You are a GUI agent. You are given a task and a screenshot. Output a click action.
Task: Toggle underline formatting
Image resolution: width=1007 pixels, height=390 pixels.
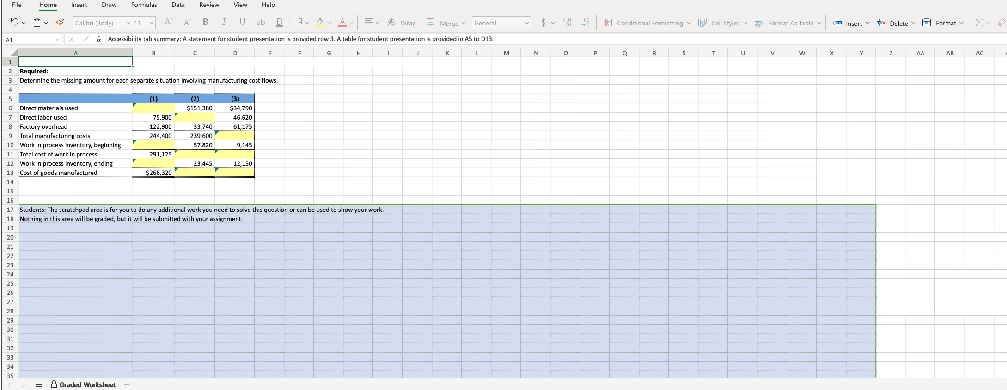(x=243, y=23)
